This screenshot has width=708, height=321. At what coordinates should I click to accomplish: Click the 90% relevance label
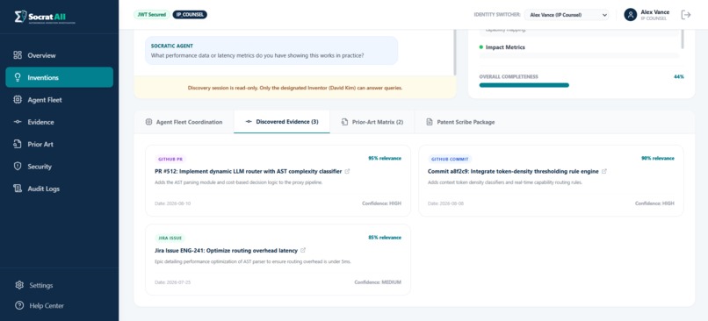coord(658,158)
